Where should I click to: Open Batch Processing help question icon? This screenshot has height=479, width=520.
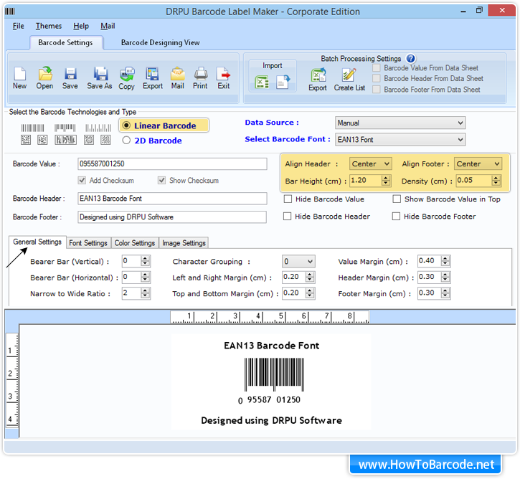(410, 59)
